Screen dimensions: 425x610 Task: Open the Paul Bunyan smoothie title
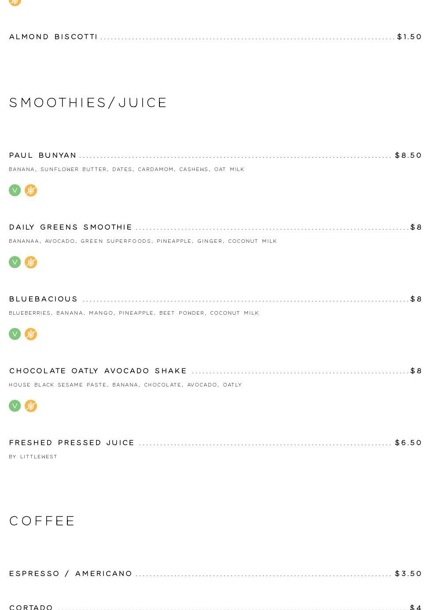click(x=43, y=155)
